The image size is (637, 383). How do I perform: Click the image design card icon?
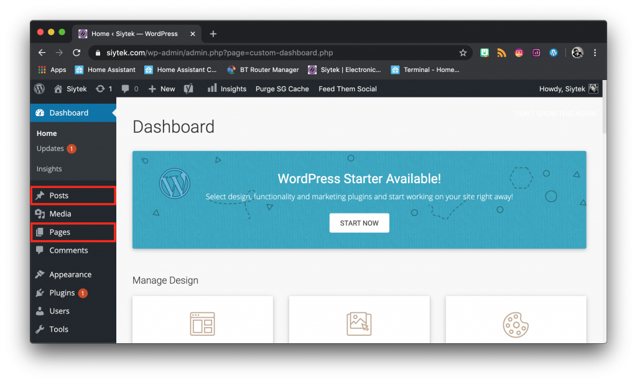(x=359, y=324)
